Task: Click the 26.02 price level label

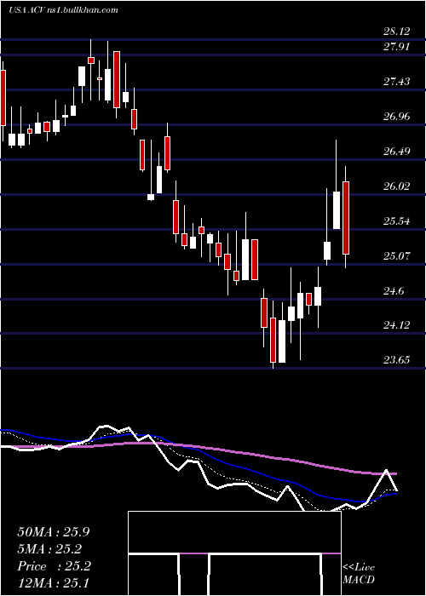Action: 396,186
